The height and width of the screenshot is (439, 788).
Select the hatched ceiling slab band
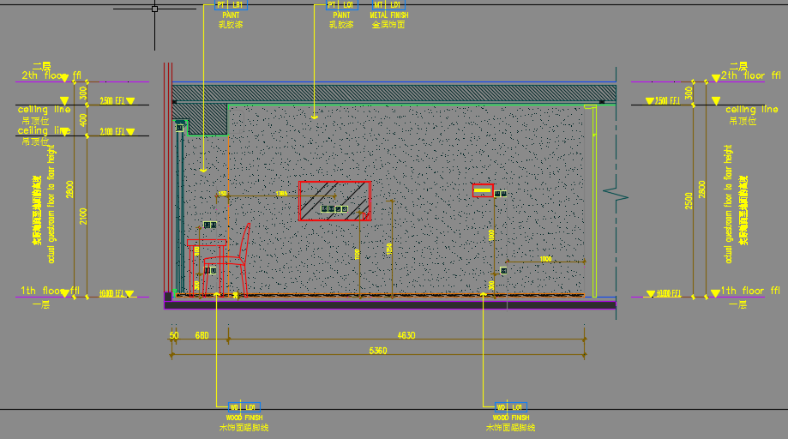point(394,93)
